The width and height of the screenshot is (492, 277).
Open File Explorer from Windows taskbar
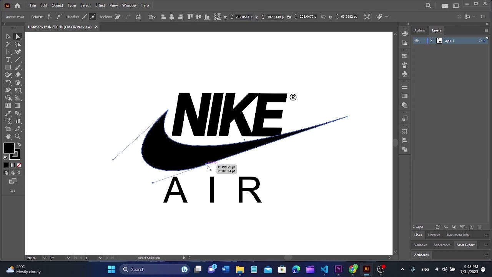click(239, 269)
